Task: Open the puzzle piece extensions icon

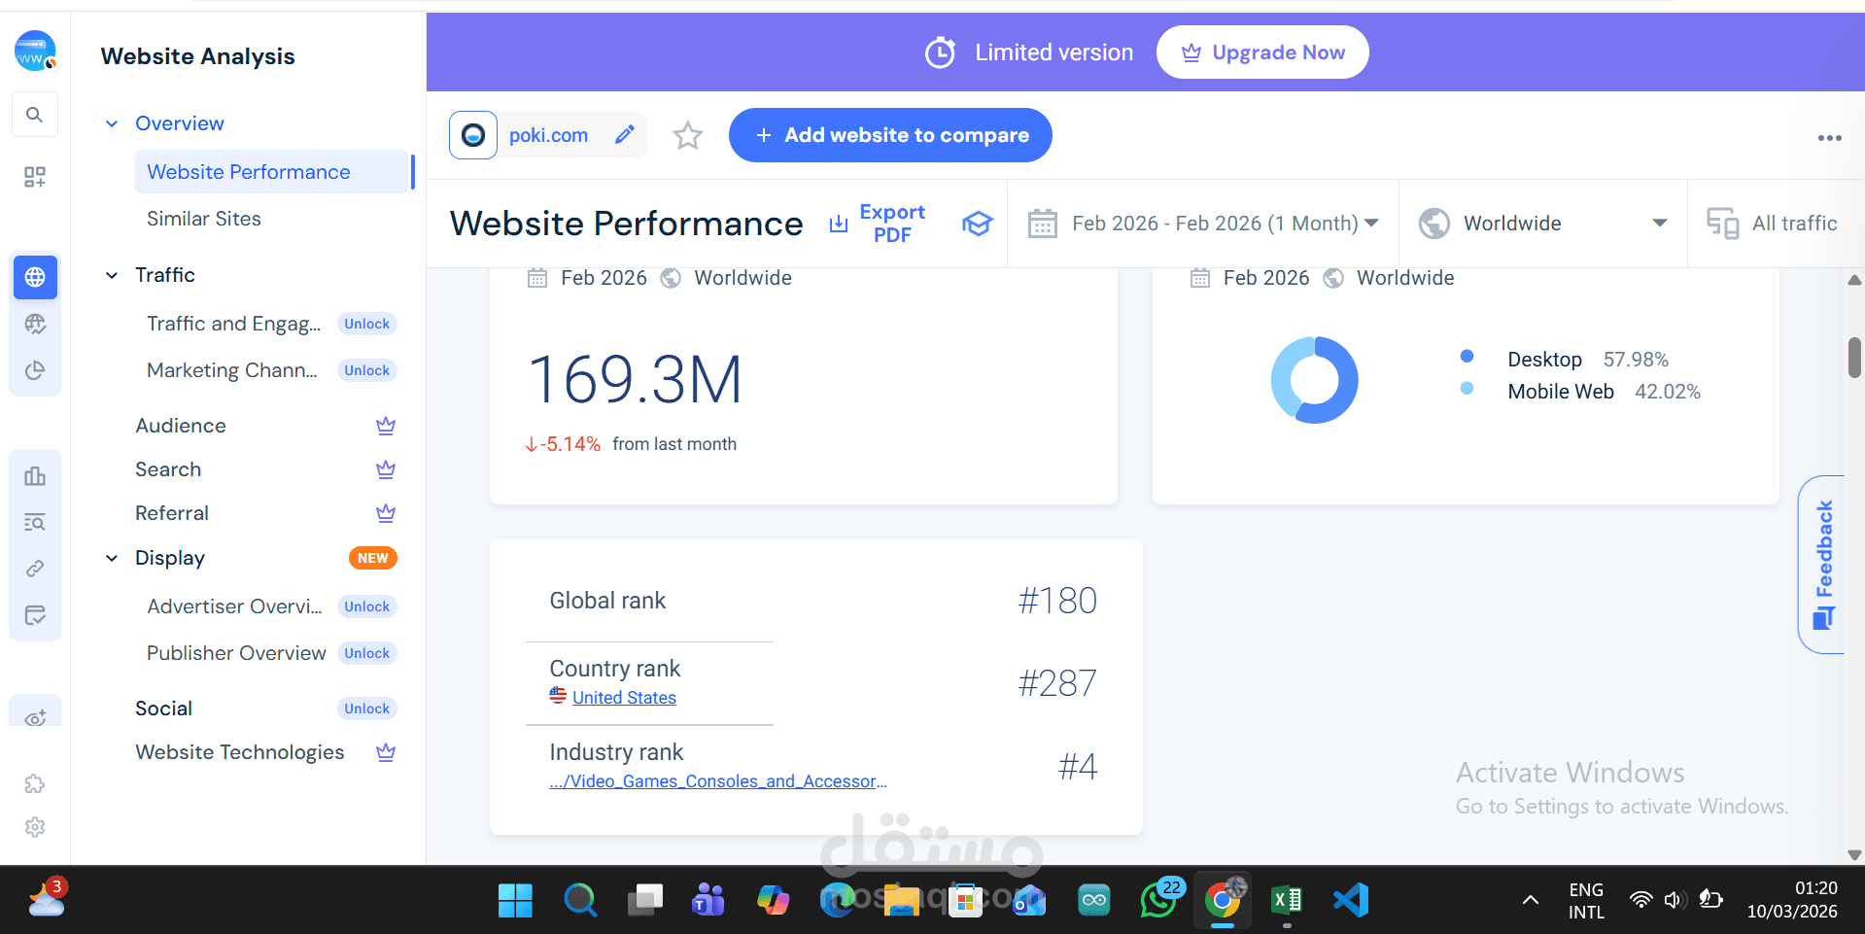Action: 35,783
